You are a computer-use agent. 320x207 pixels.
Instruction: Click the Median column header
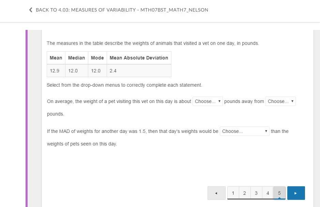(77, 58)
